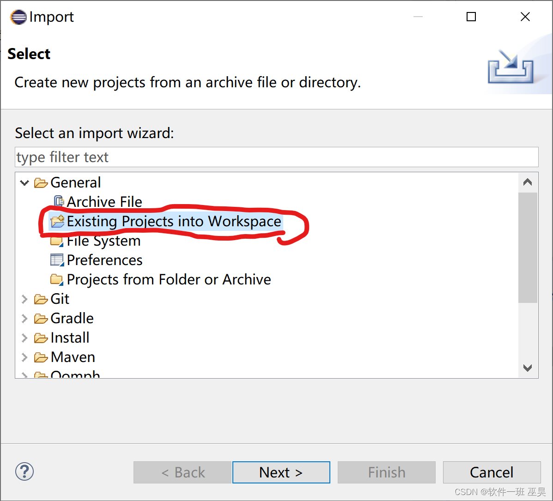Click the scroll down arrow in the wizard list
This screenshot has width=553, height=501.
click(528, 368)
